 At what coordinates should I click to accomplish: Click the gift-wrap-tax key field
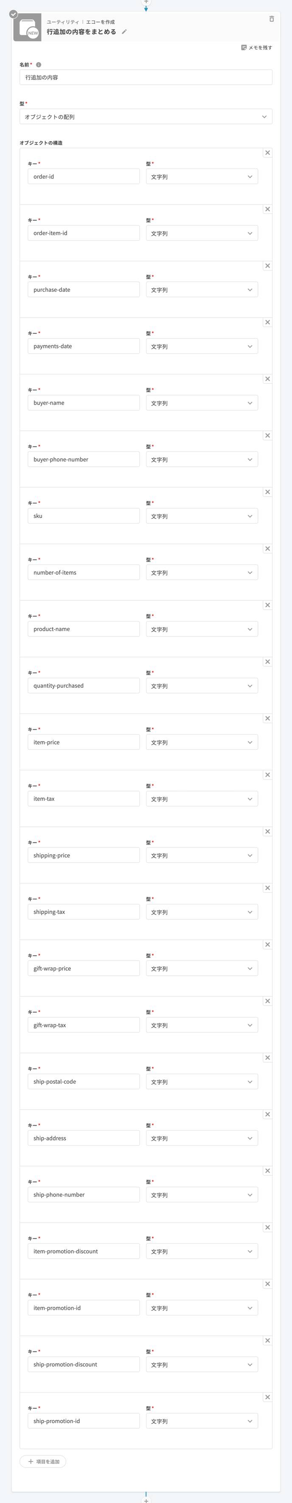point(83,1025)
